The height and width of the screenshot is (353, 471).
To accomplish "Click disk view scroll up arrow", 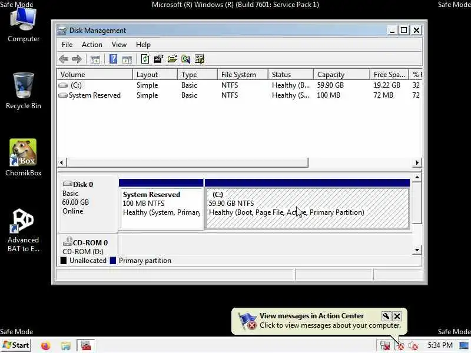I will click(x=417, y=178).
